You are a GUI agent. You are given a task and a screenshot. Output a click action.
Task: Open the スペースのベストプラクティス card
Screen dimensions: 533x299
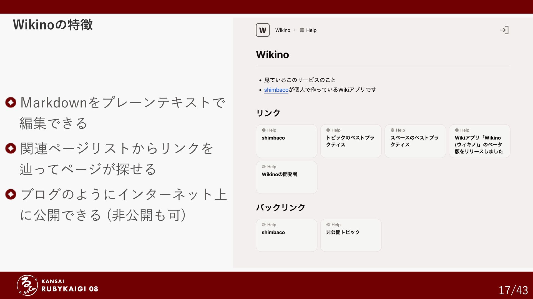coord(415,141)
